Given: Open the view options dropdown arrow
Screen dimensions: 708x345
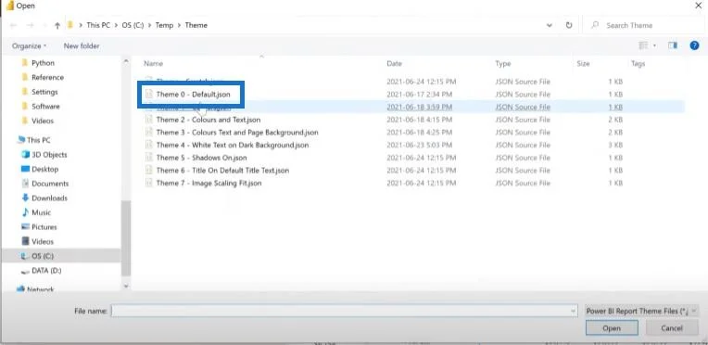Looking at the screenshot, I should [x=654, y=45].
